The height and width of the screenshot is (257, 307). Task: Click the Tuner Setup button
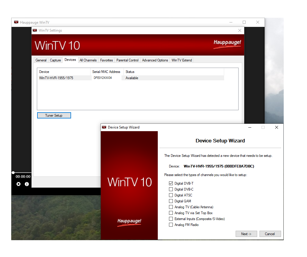[54, 116]
